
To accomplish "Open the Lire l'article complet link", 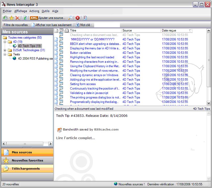I will [76, 138].
